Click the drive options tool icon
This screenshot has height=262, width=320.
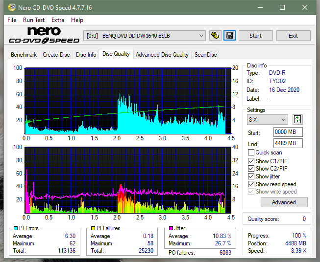(x=215, y=36)
